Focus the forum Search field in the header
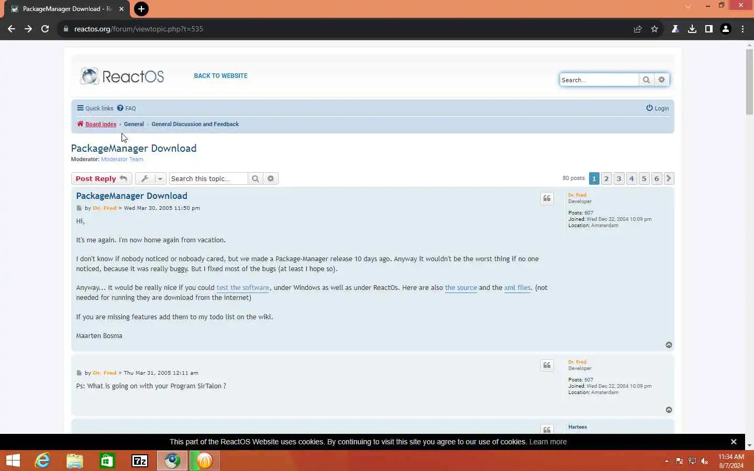Viewport: 754px width, 471px height. pyautogui.click(x=599, y=80)
